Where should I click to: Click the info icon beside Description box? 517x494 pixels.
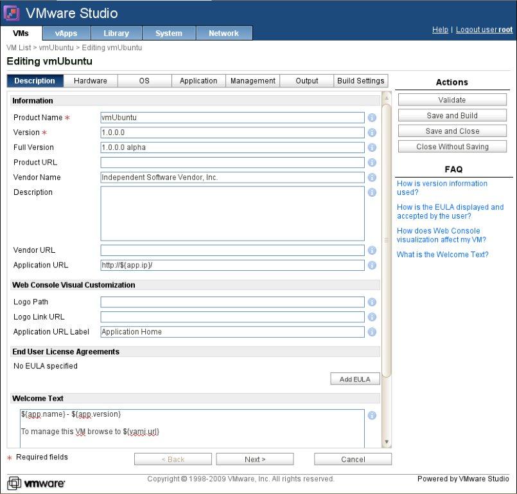click(x=372, y=192)
